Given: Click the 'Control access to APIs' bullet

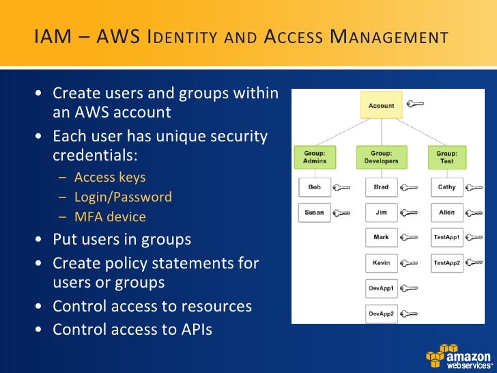Looking at the screenshot, I should [x=132, y=329].
